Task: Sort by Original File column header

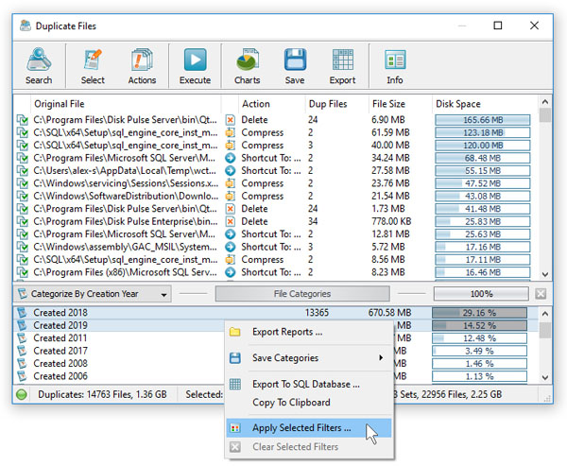Action: click(126, 104)
